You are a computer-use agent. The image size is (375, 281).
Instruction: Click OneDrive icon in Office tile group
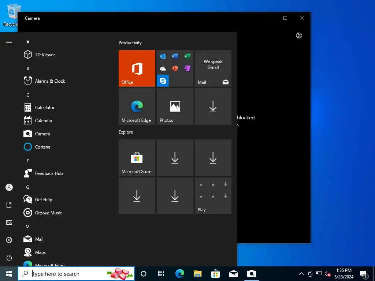point(163,69)
